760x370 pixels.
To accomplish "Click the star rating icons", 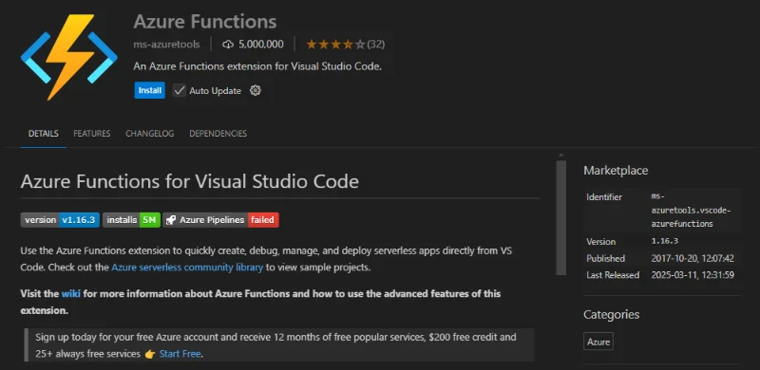I will point(335,45).
